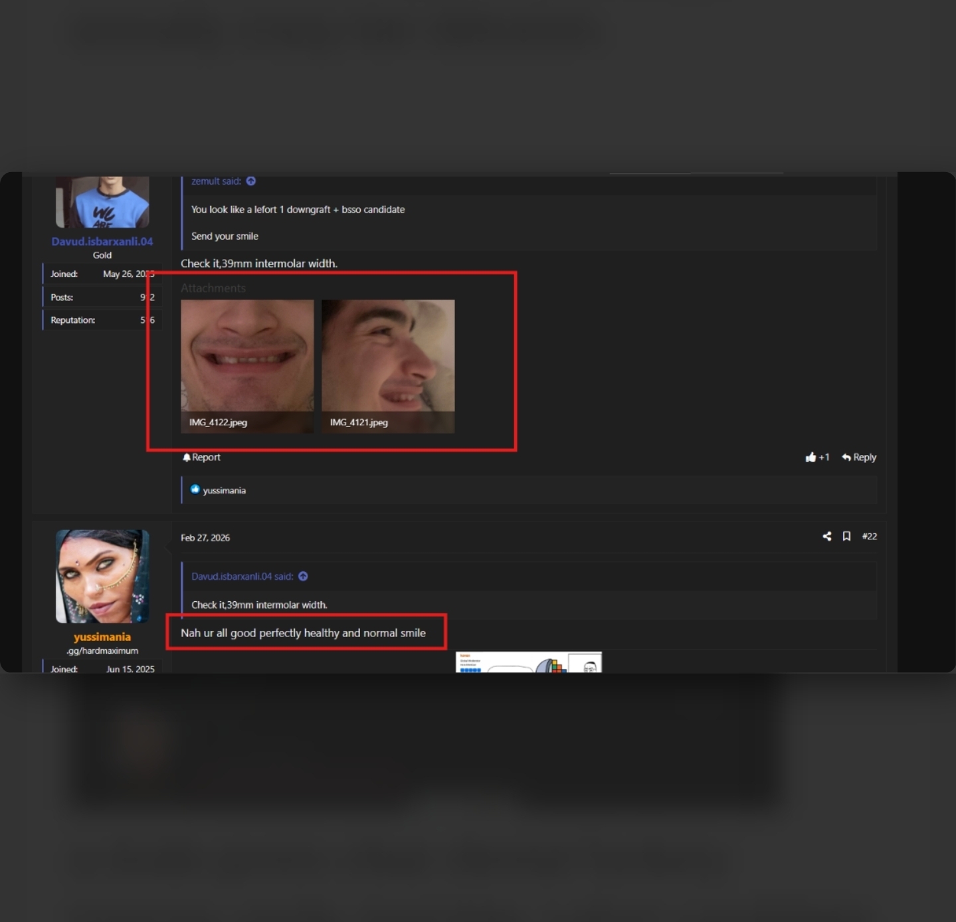Open the post #22 permalink number

(x=869, y=536)
